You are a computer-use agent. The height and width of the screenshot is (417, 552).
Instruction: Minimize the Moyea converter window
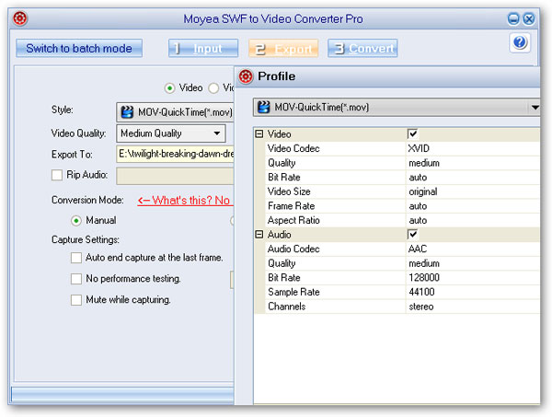pyautogui.click(x=513, y=18)
